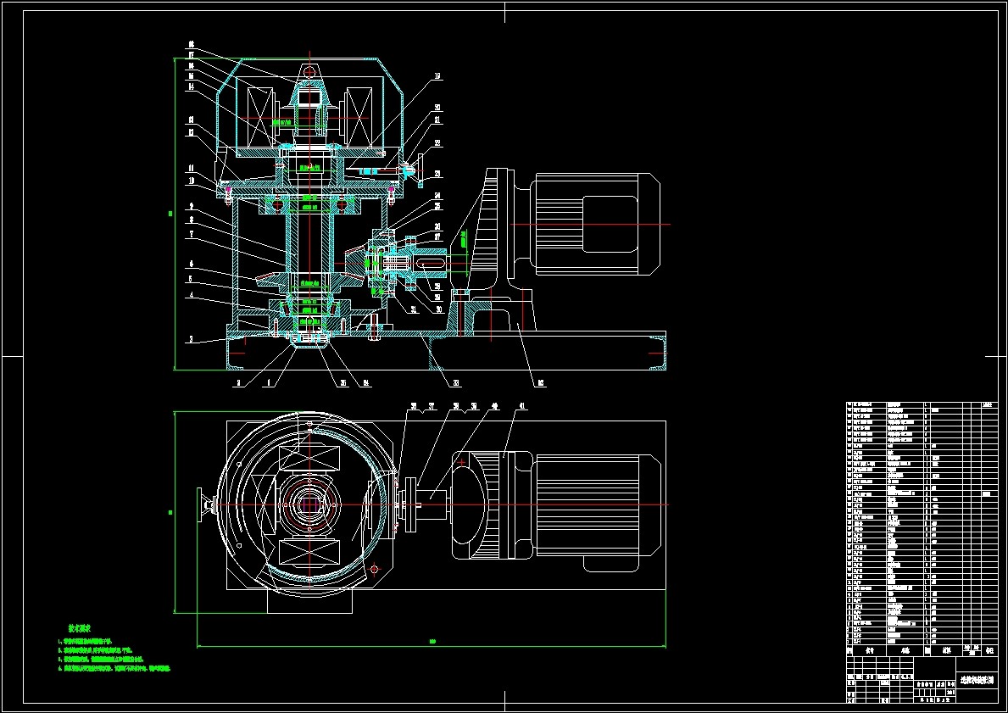This screenshot has height=713, width=1008.
Task: Select the green technical requirements heading 技术要求
Action: tap(80, 627)
